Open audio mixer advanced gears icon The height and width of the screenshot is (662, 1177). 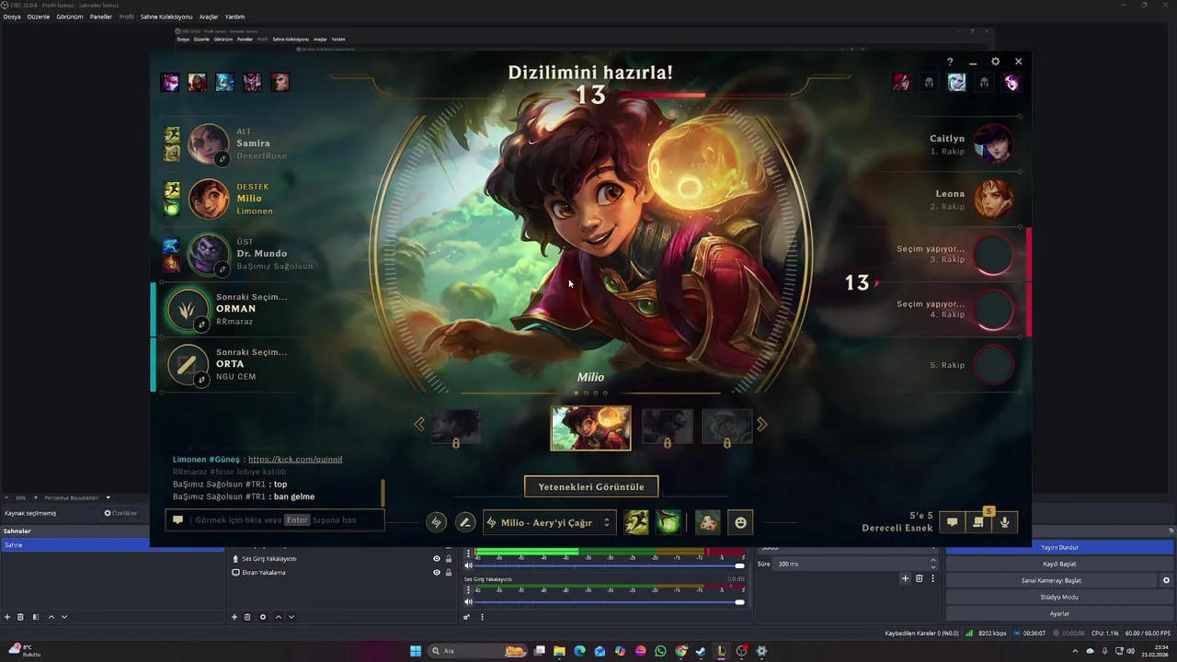[x=468, y=617]
